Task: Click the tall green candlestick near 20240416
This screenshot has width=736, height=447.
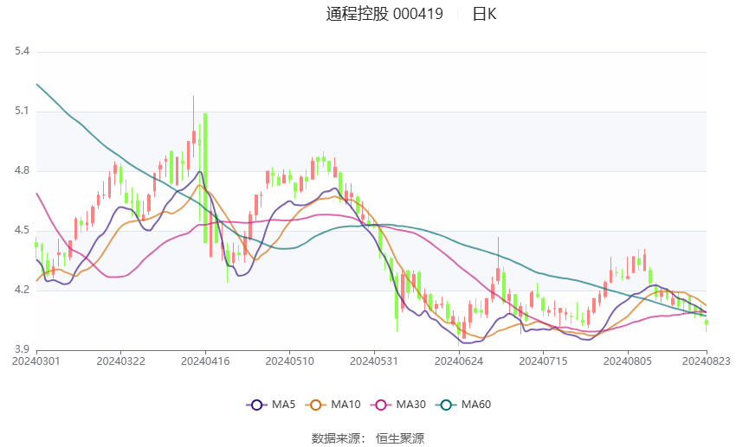Action: click(205, 178)
